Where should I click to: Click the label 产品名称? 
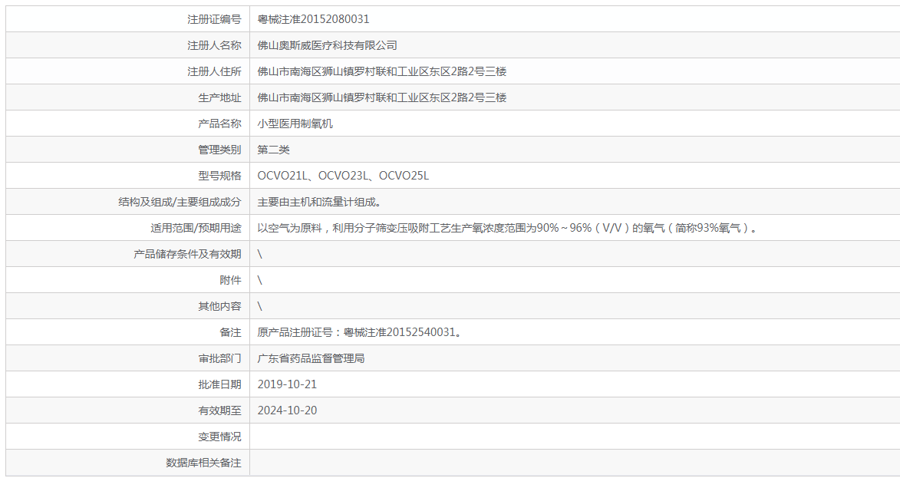click(x=220, y=124)
